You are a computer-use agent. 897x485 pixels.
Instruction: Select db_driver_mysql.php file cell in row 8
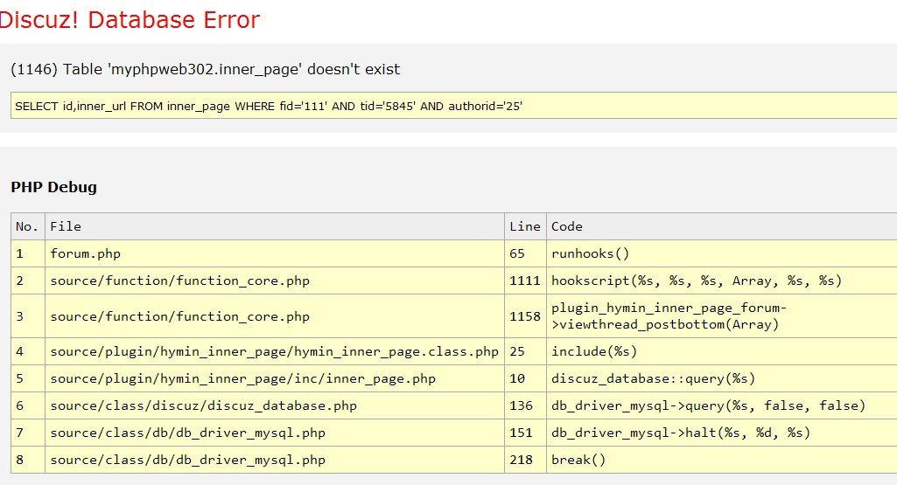click(x=275, y=460)
